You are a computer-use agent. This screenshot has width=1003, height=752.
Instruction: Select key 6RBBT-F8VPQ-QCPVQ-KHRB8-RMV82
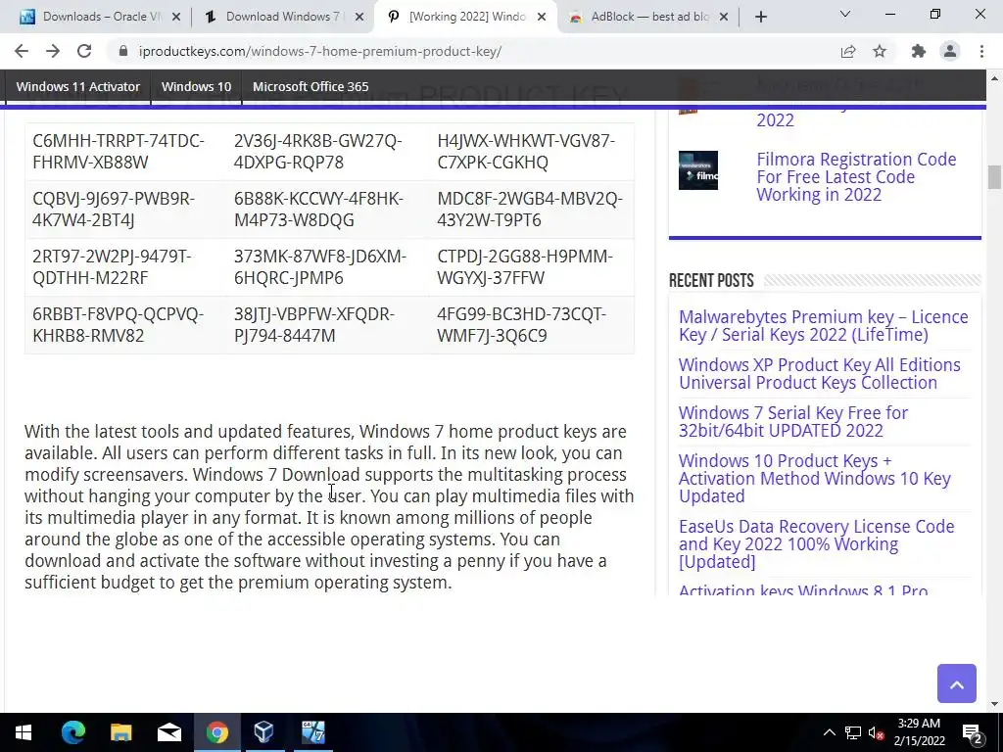pyautogui.click(x=118, y=325)
